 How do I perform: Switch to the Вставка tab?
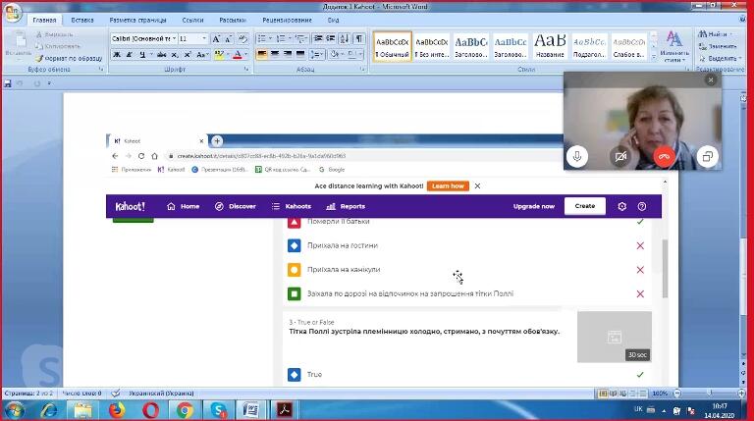tap(82, 21)
